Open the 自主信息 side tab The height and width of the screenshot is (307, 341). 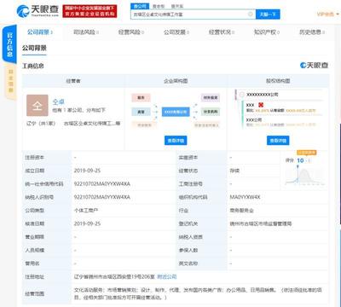(x=11, y=81)
